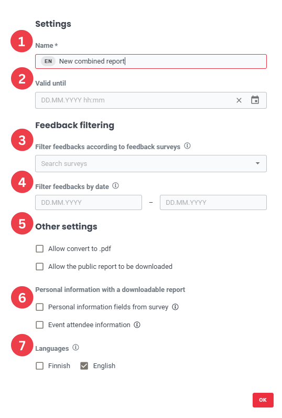Open the Valid until calendar picker
This screenshot has width=282, height=418.
coord(255,100)
